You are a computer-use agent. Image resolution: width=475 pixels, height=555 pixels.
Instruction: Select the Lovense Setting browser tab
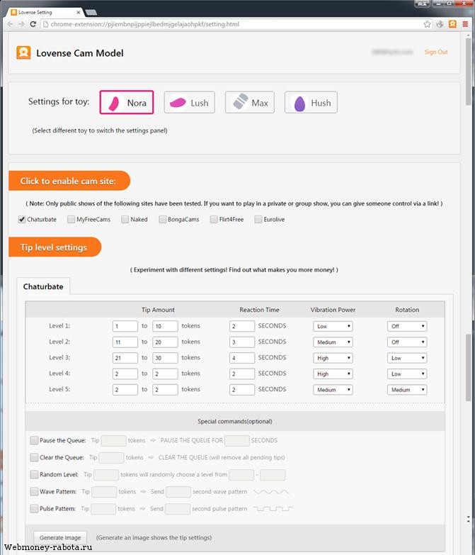(x=42, y=12)
